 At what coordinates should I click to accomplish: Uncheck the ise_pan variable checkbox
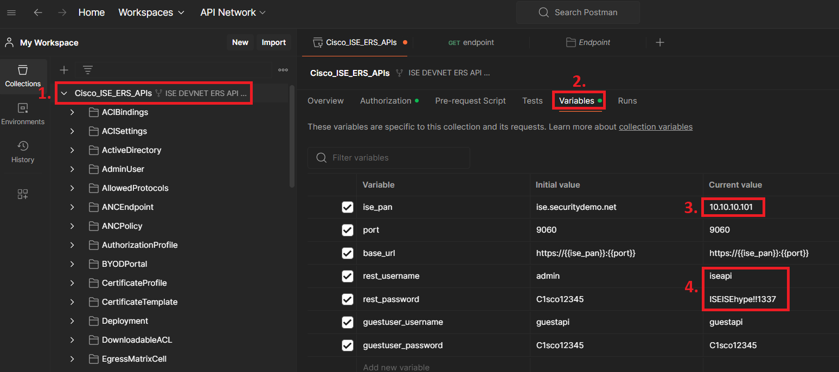coord(347,207)
